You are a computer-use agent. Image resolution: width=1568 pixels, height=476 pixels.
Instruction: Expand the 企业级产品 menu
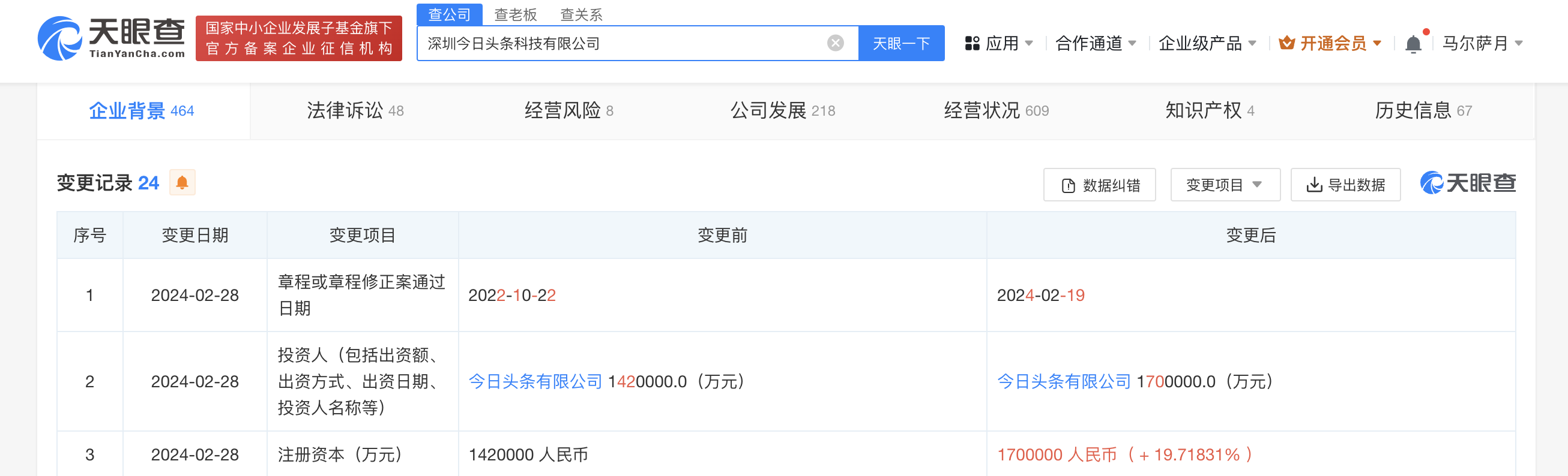click(1207, 44)
